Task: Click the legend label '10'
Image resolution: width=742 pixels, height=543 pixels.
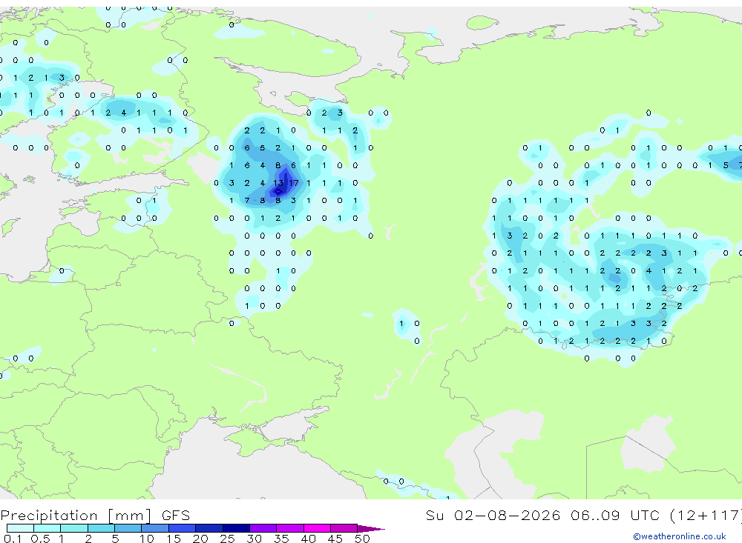Action: [x=146, y=539]
